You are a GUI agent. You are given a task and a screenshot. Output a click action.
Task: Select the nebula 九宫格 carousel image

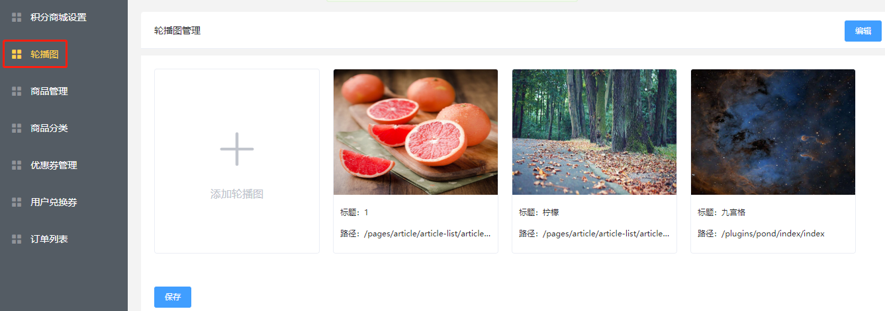773,132
